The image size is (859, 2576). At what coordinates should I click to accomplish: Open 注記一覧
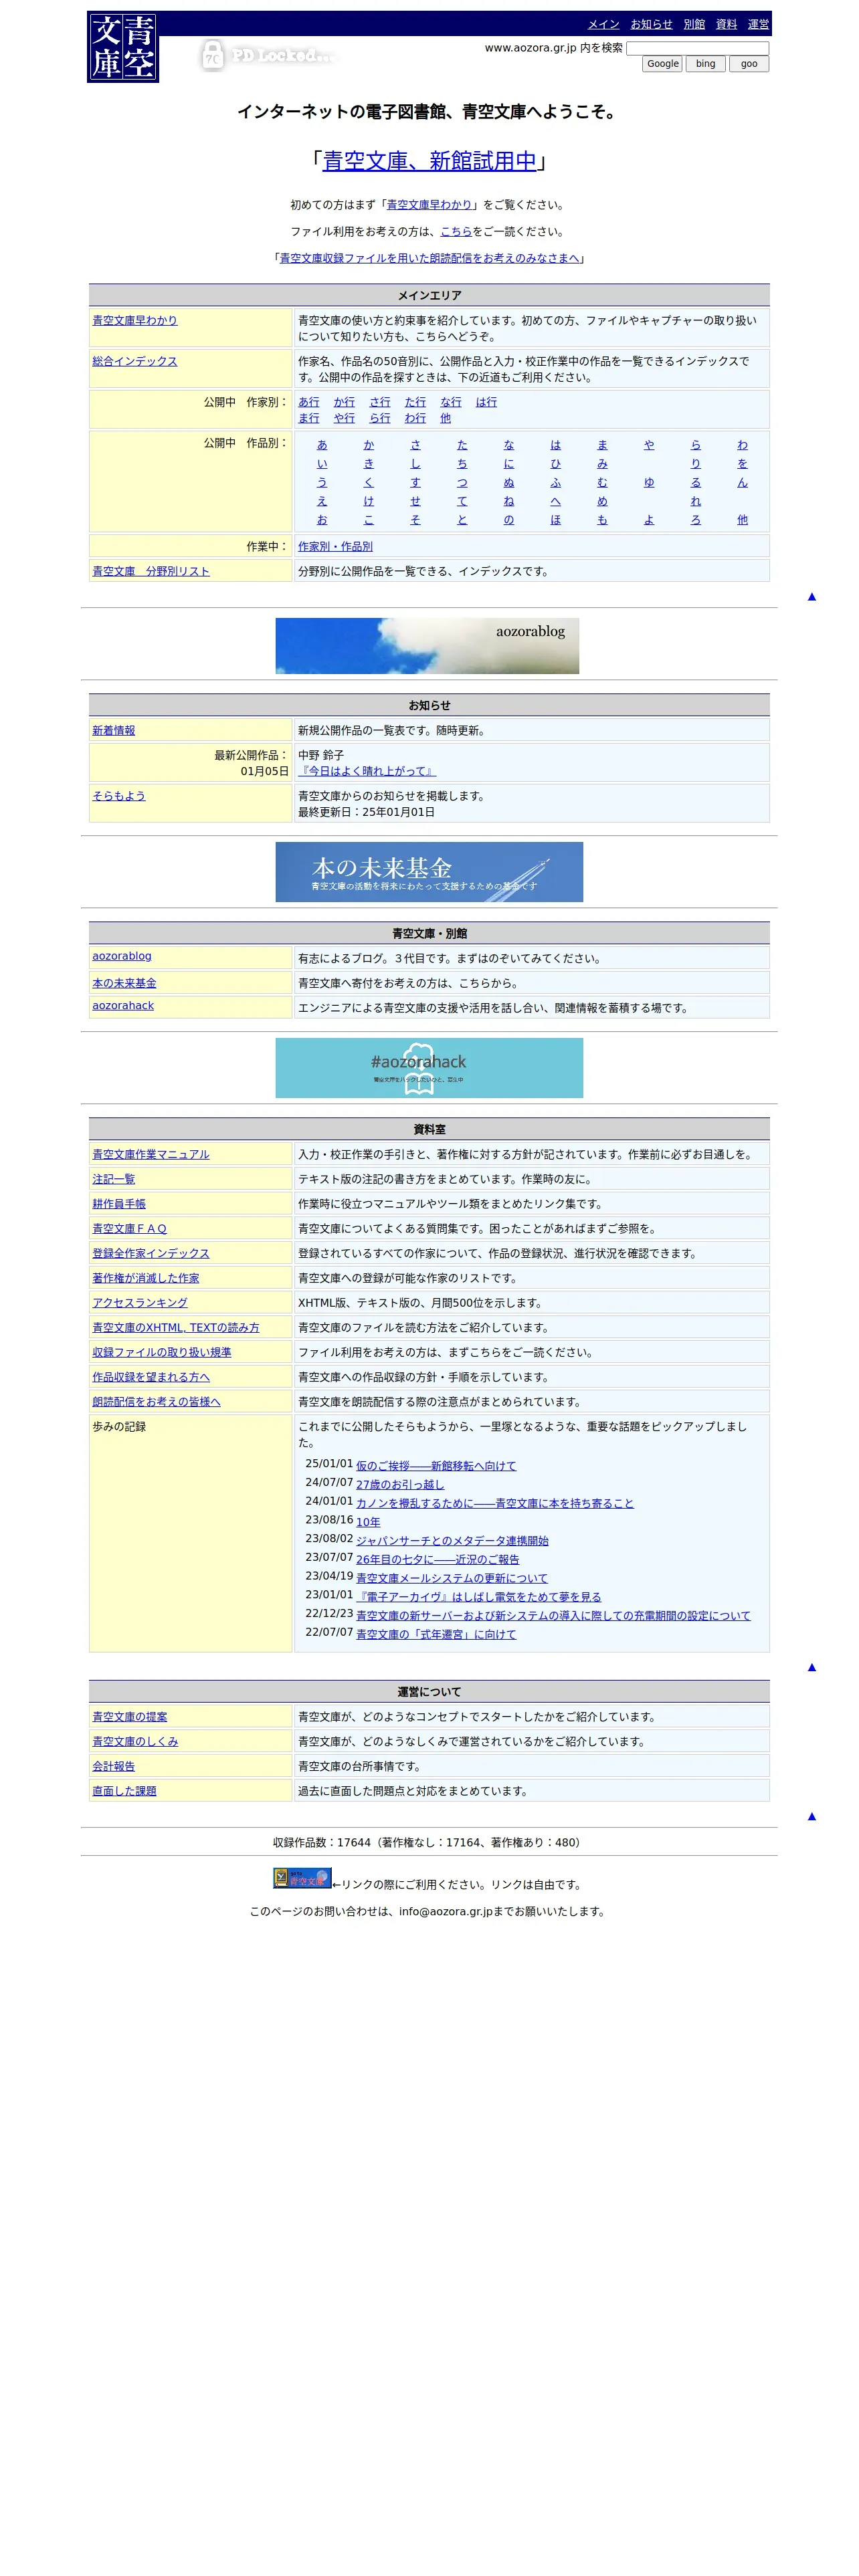(x=113, y=1179)
